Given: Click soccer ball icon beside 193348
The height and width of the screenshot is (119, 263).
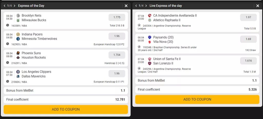Looking at the screenshot, I should tap(139, 47).
